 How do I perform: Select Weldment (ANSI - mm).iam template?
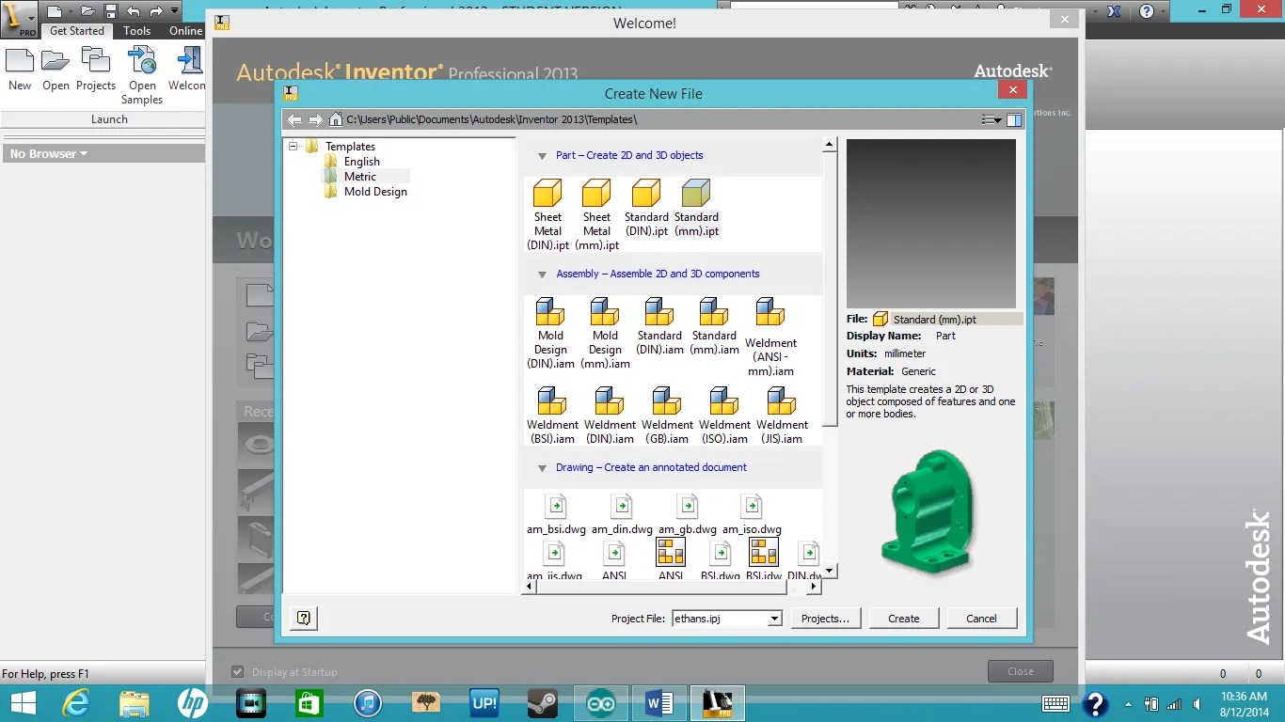click(770, 337)
